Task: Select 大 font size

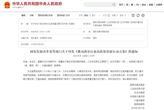Action: click(90, 16)
